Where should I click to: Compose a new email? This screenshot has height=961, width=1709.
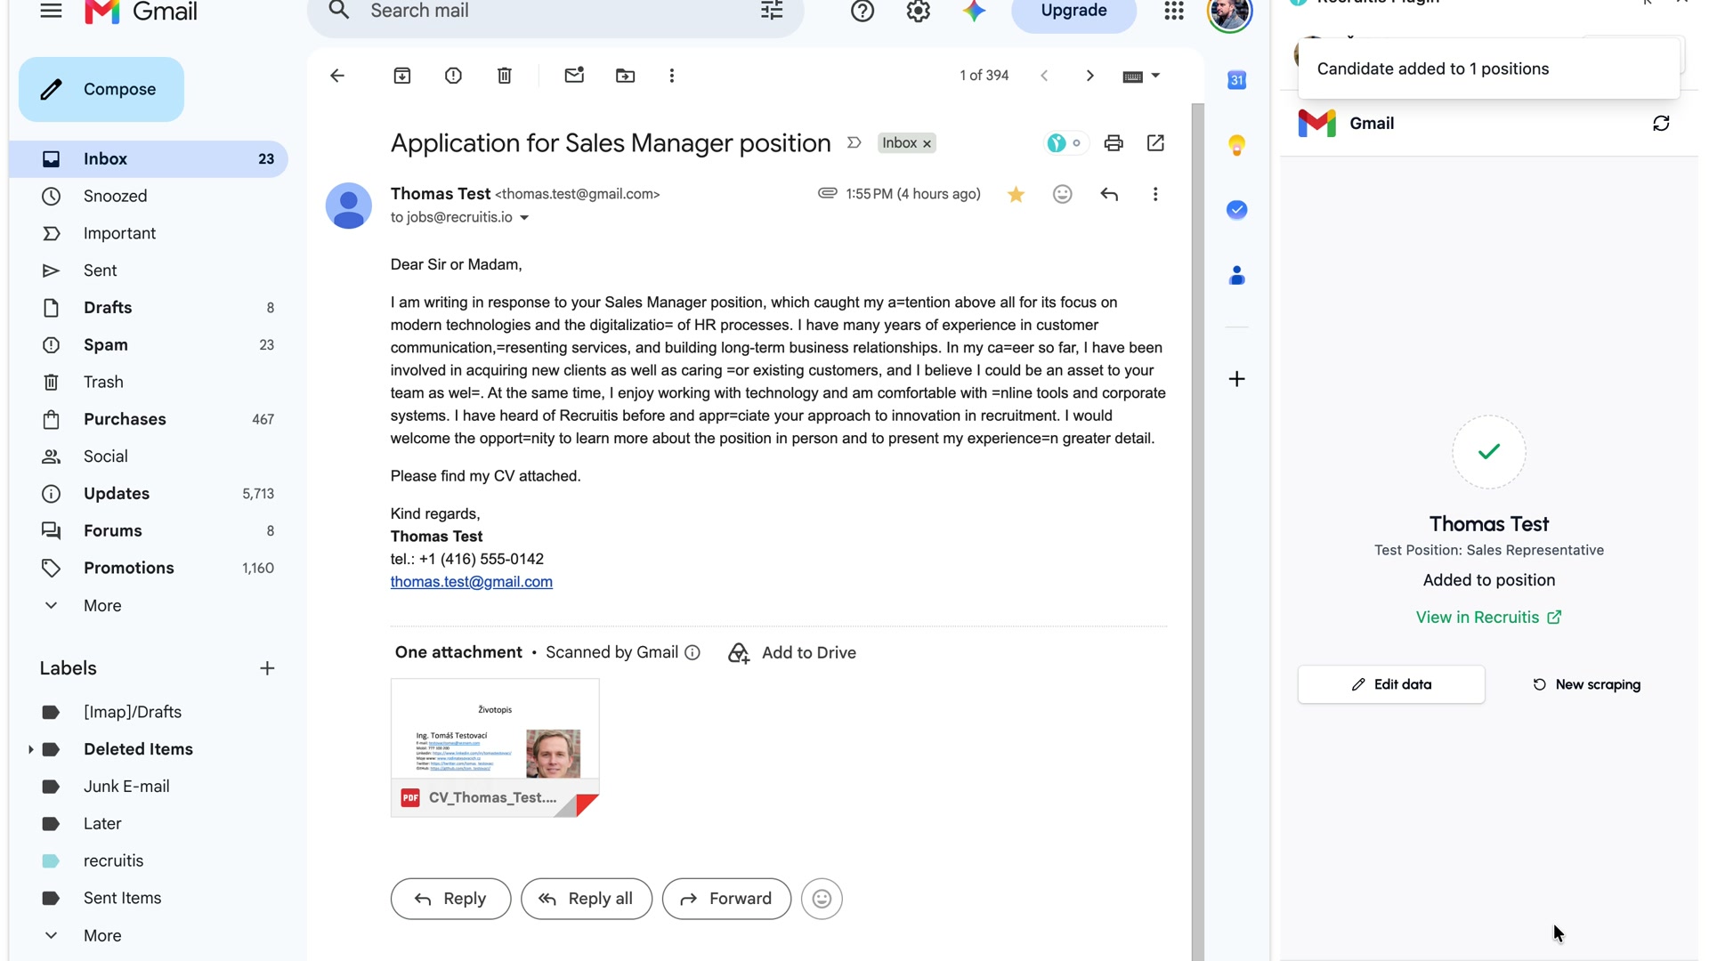(x=101, y=89)
